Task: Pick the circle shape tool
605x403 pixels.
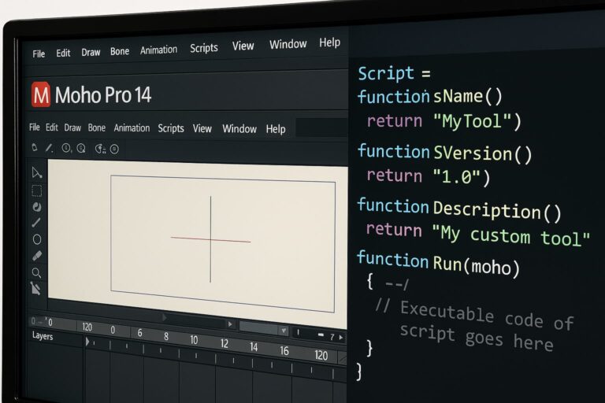Action: 36,239
